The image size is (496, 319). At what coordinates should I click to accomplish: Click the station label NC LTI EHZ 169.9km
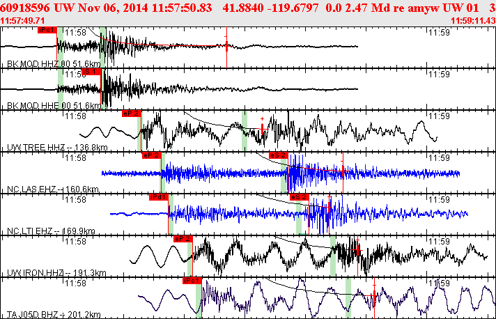click(x=51, y=231)
